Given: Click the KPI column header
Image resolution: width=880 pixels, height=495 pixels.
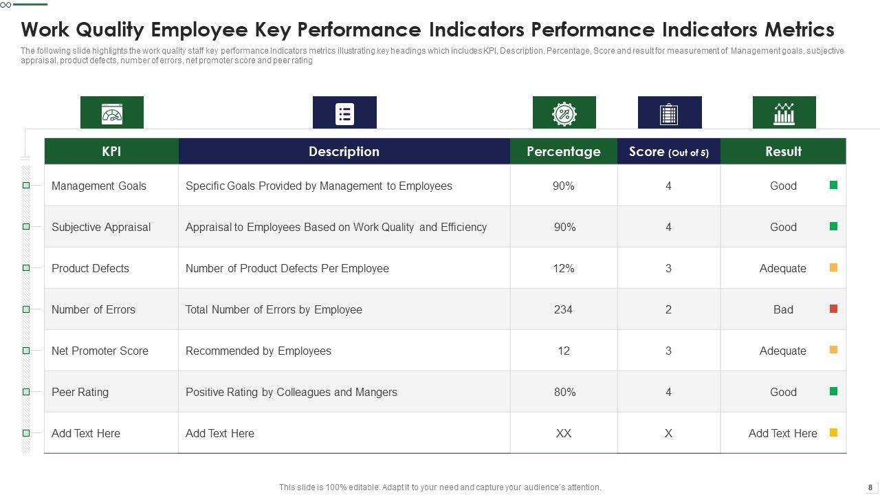Looking at the screenshot, I should click(x=111, y=151).
